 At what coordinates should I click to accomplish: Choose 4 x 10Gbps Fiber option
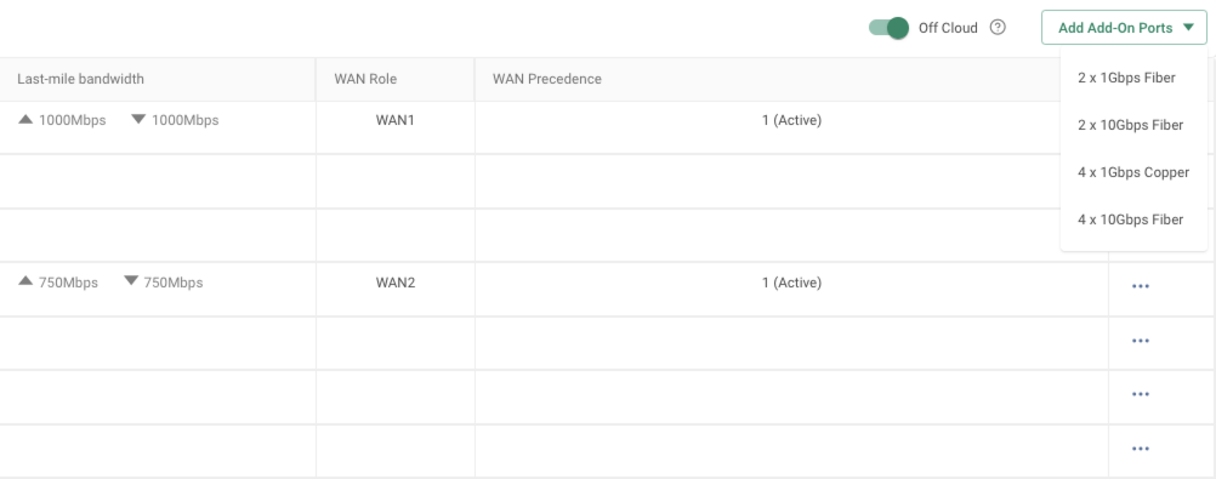pyautogui.click(x=1130, y=219)
